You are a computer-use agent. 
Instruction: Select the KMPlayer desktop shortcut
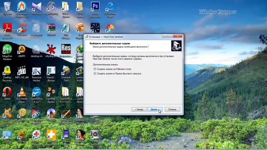click(x=37, y=8)
